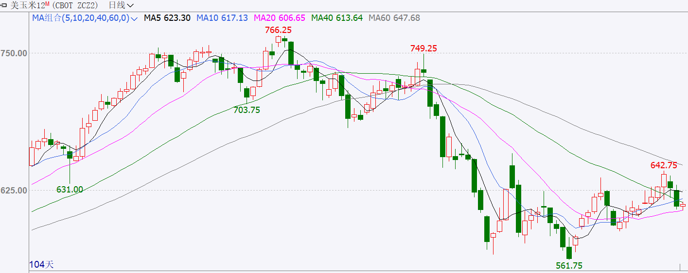Select the MA10 617.13 legend label
This screenshot has height=273, width=688.
click(222, 18)
